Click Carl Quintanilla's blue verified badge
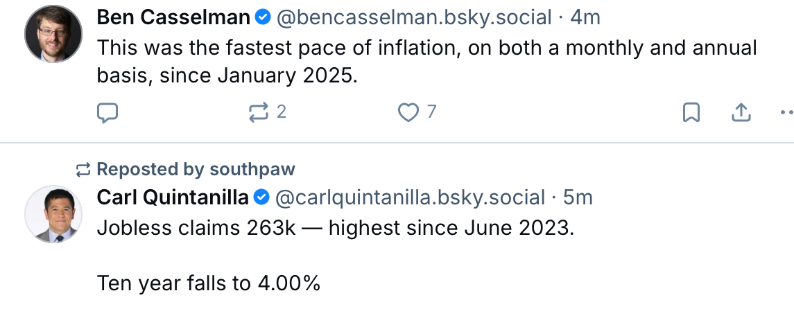794x309 pixels. (x=262, y=197)
